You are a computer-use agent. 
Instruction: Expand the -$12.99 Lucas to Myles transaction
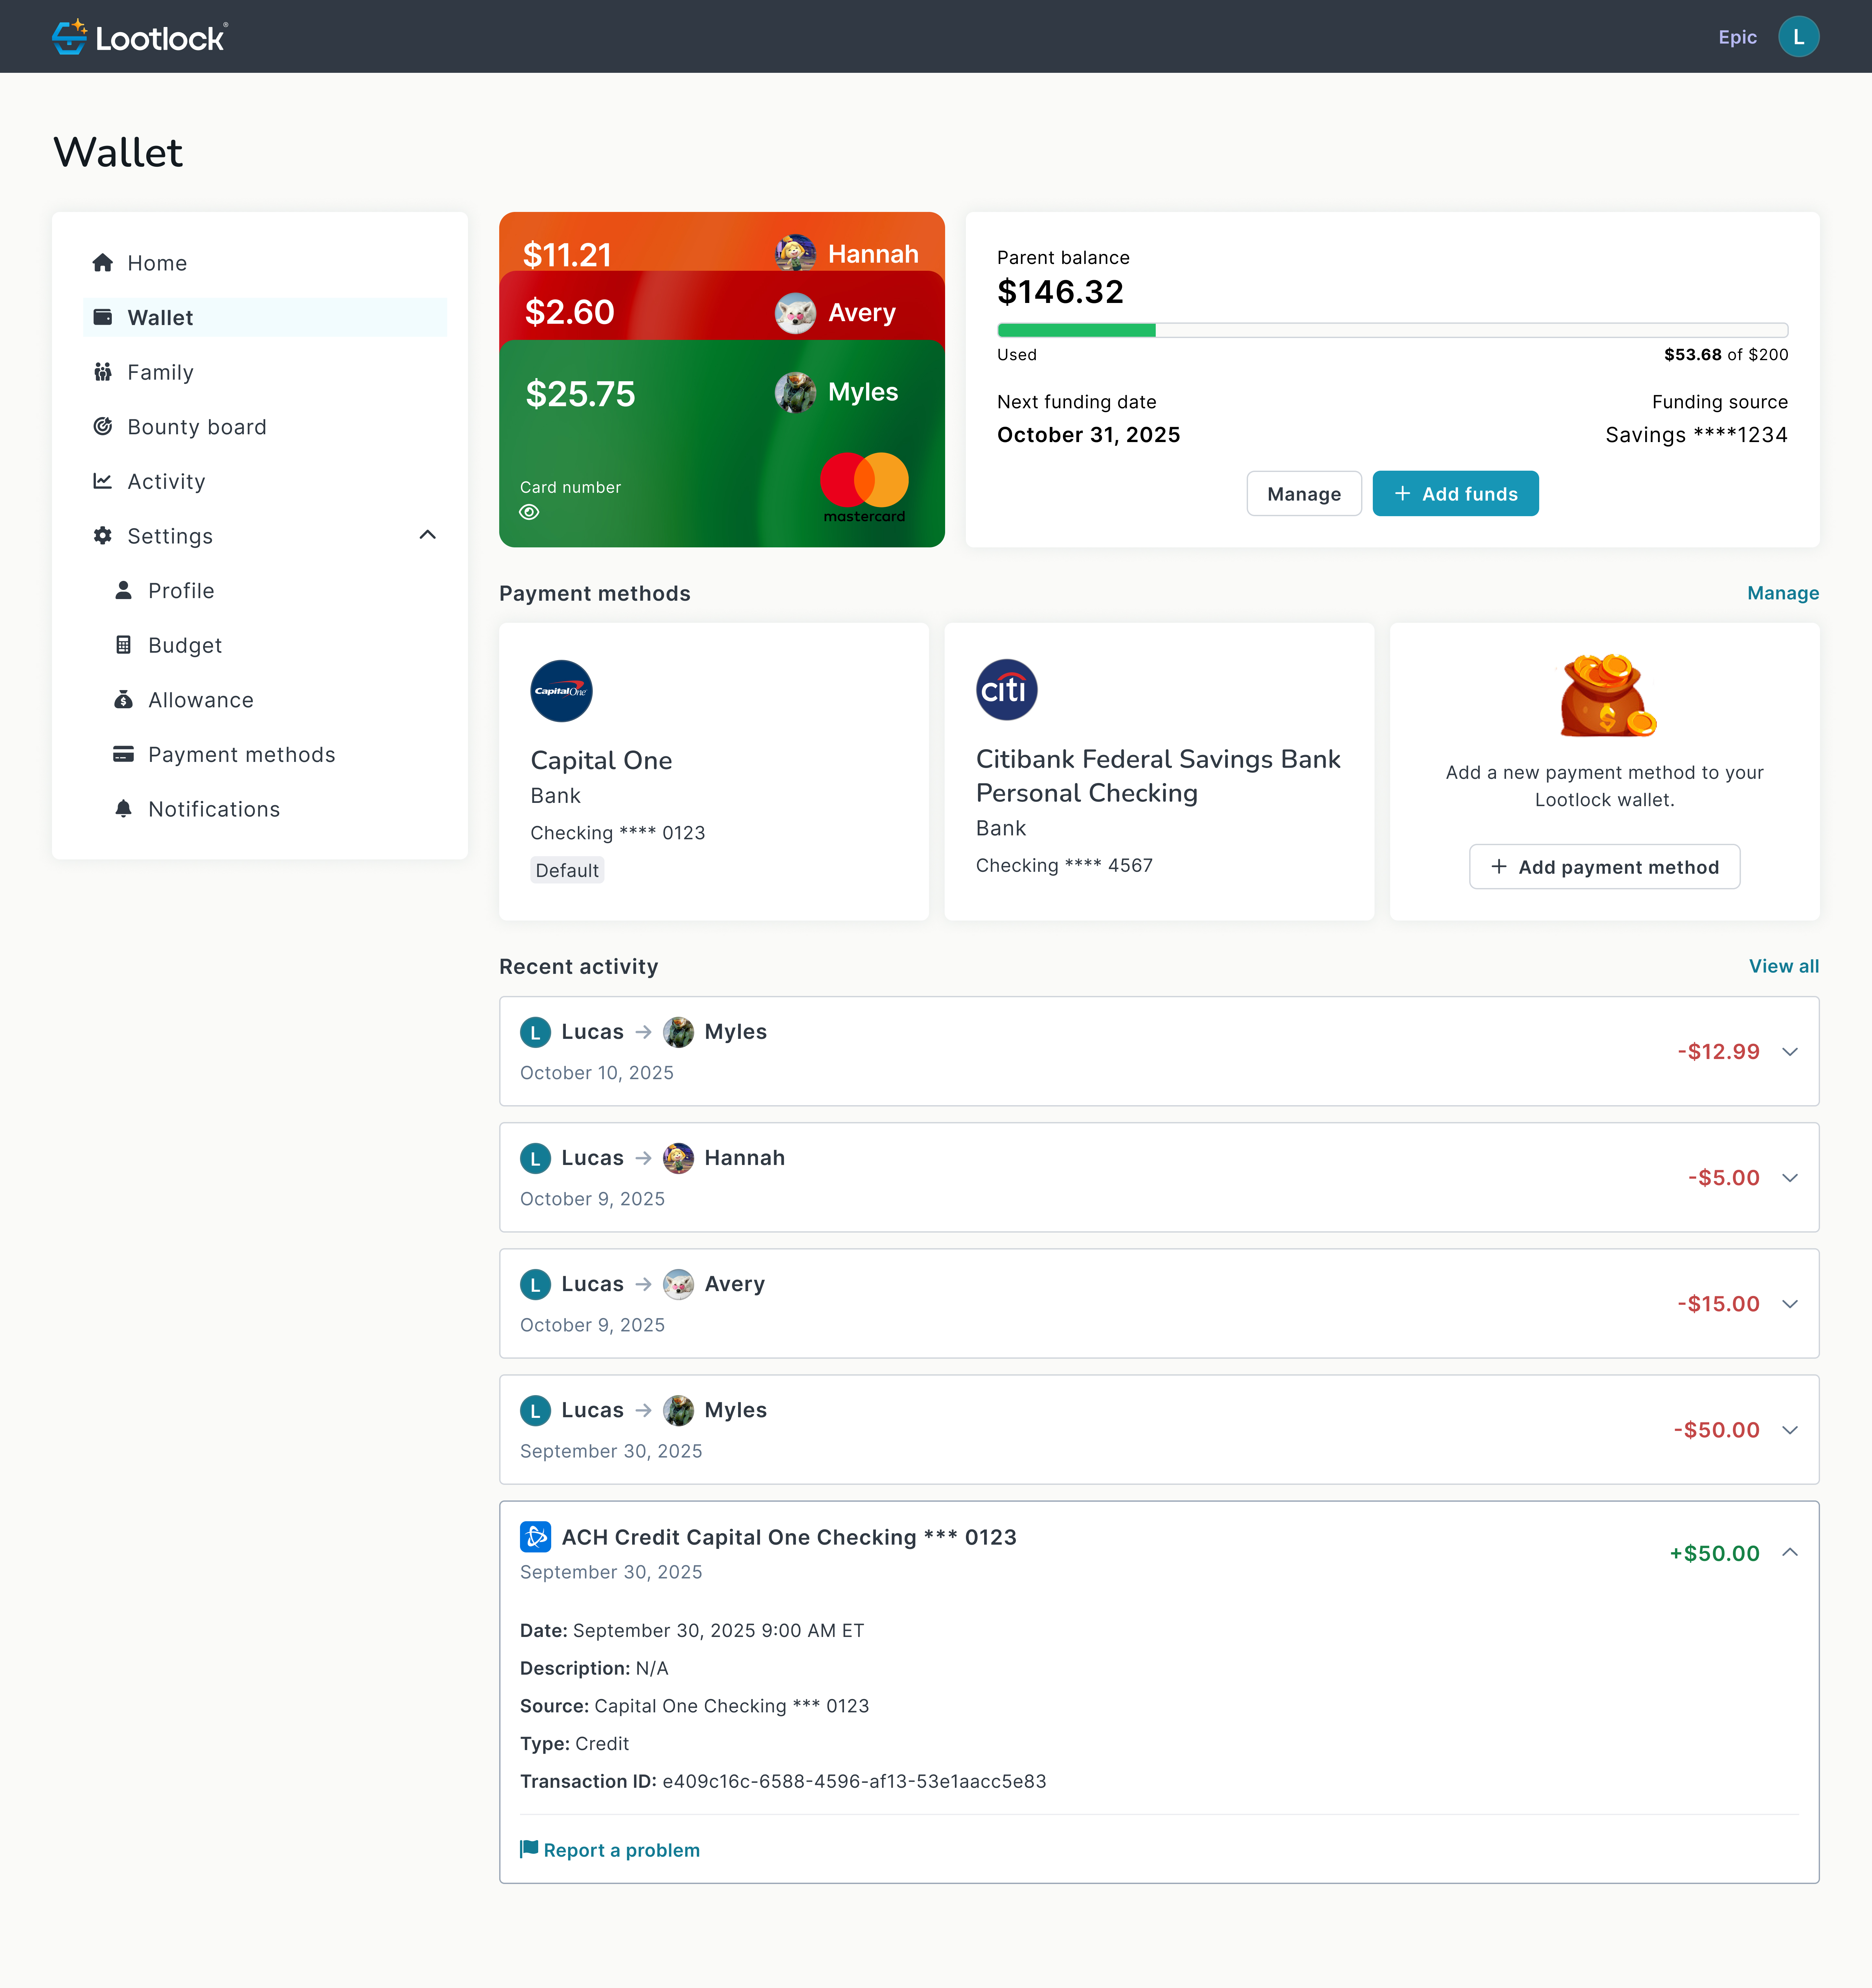pos(1790,1052)
